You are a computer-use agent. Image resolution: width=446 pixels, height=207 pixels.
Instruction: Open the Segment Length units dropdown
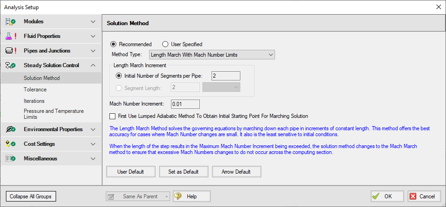[221, 88]
